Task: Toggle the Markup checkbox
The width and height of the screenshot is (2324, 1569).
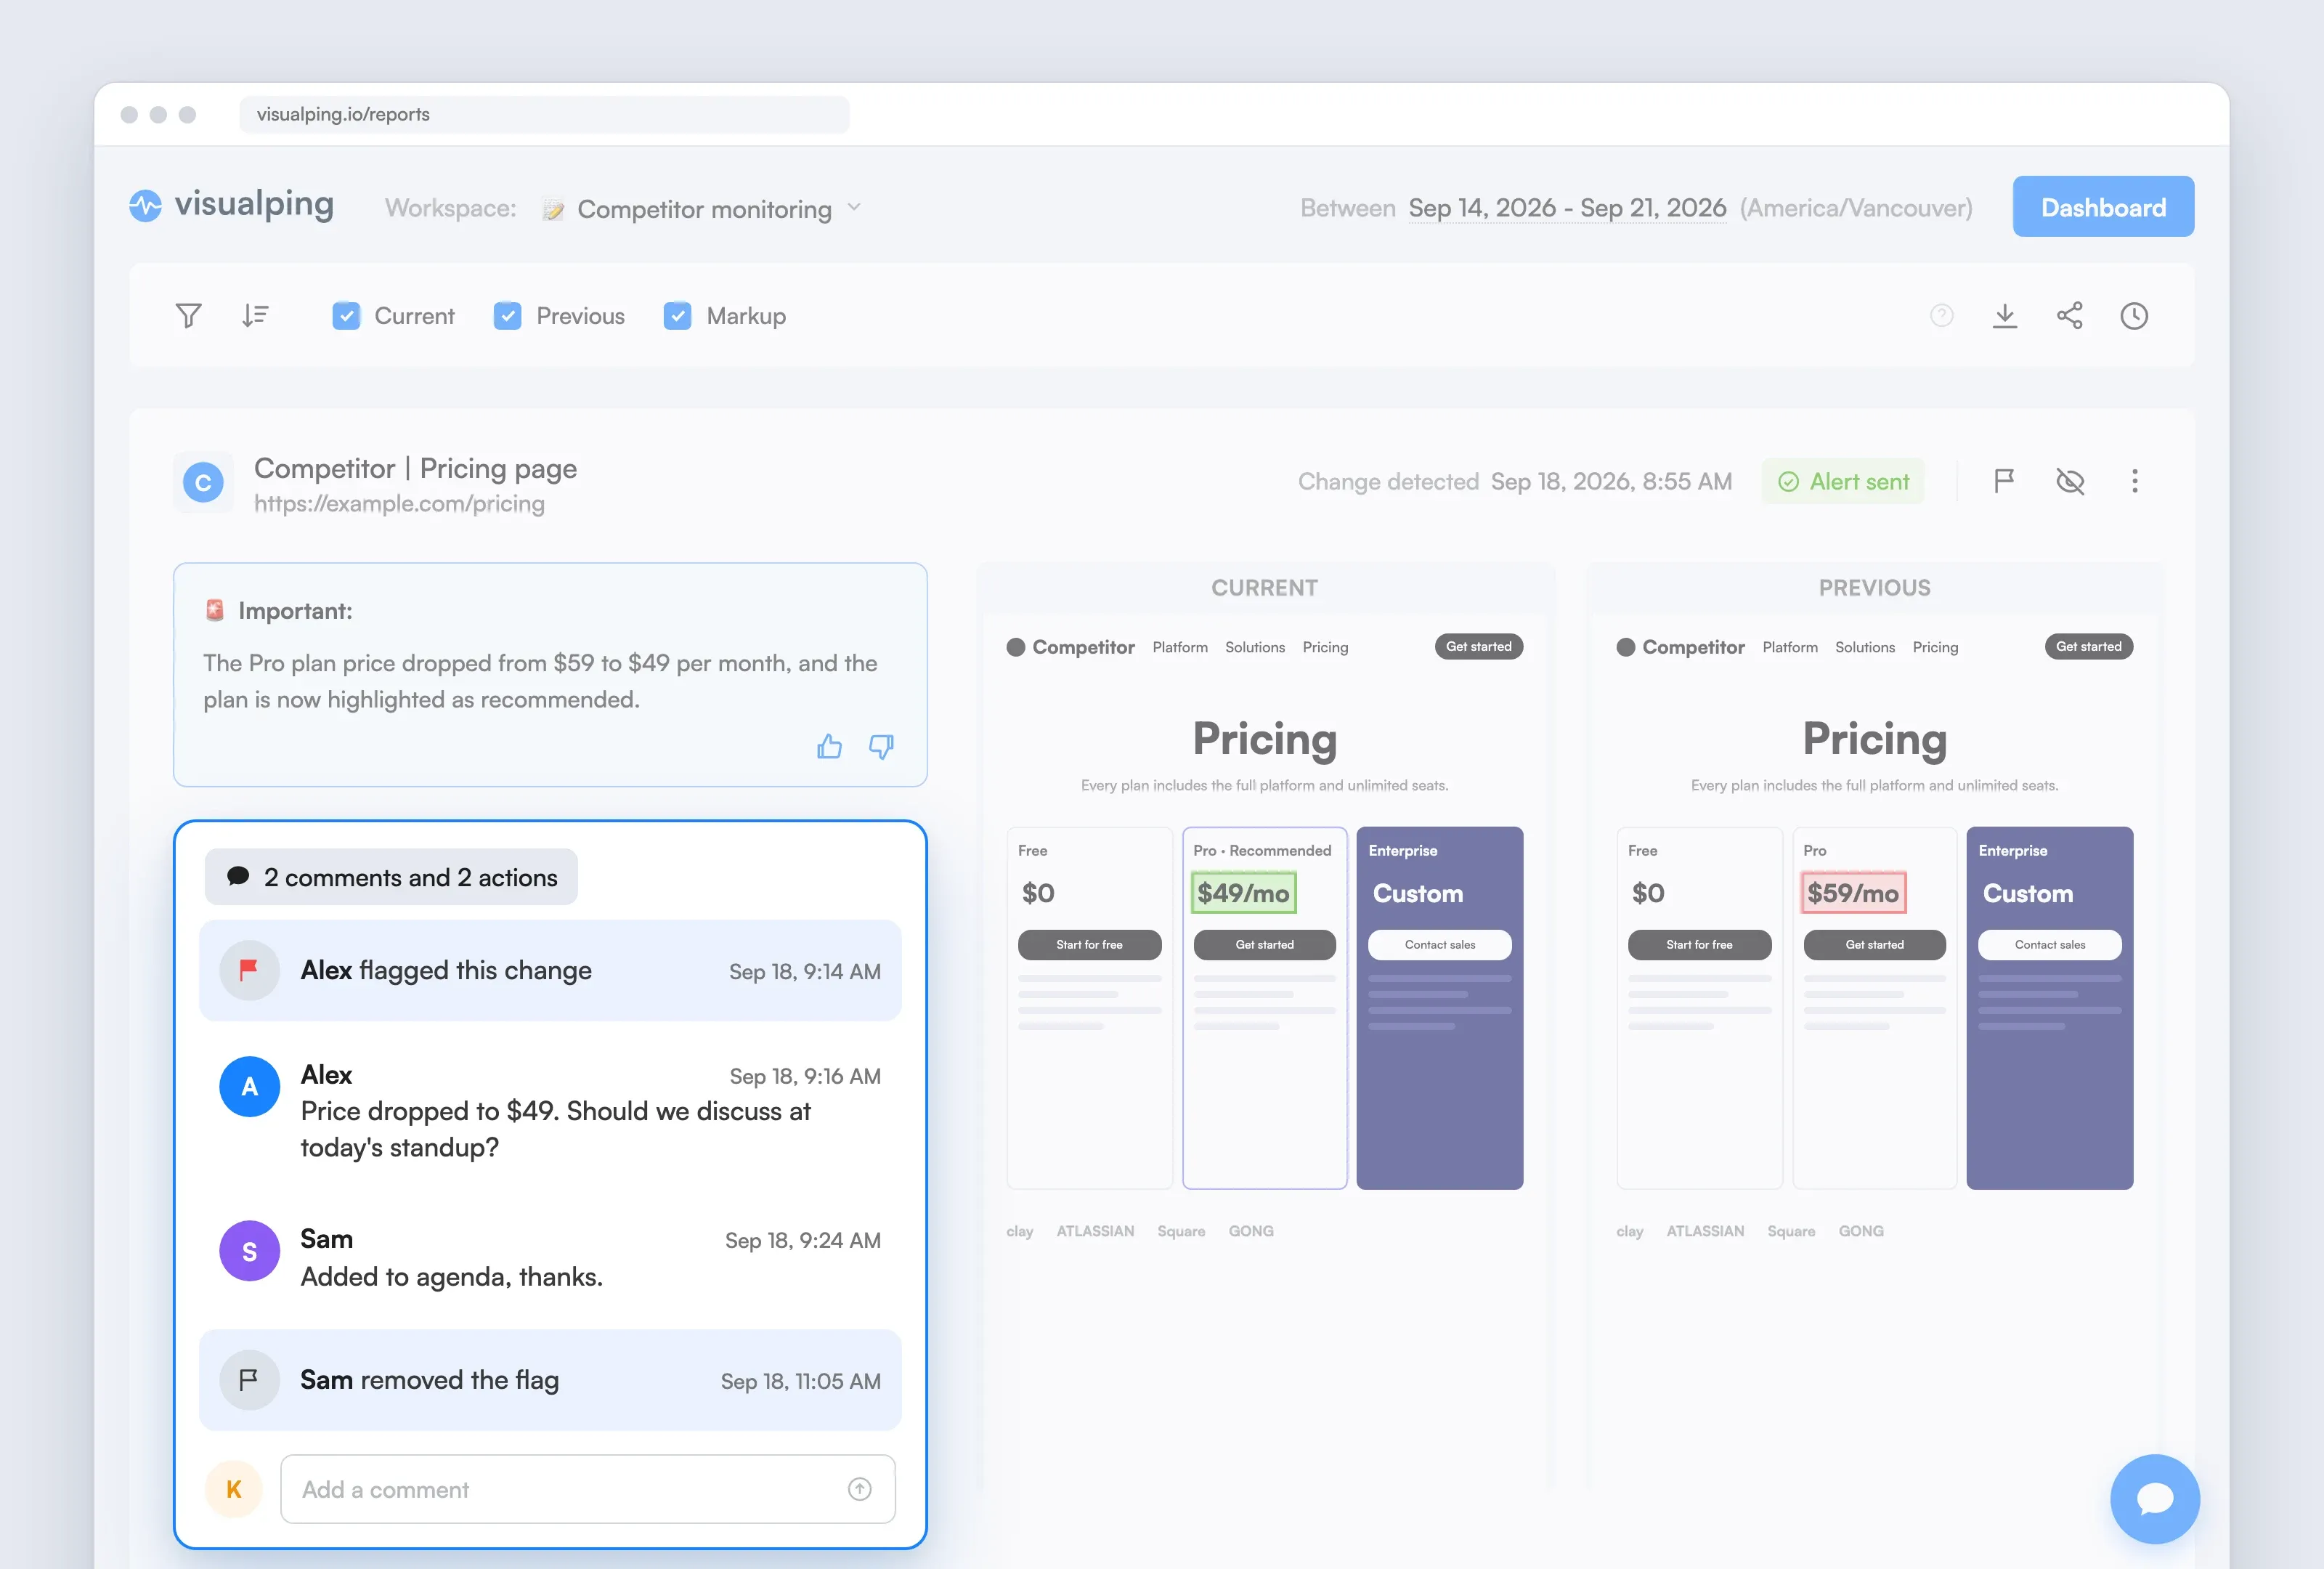Action: 677,316
